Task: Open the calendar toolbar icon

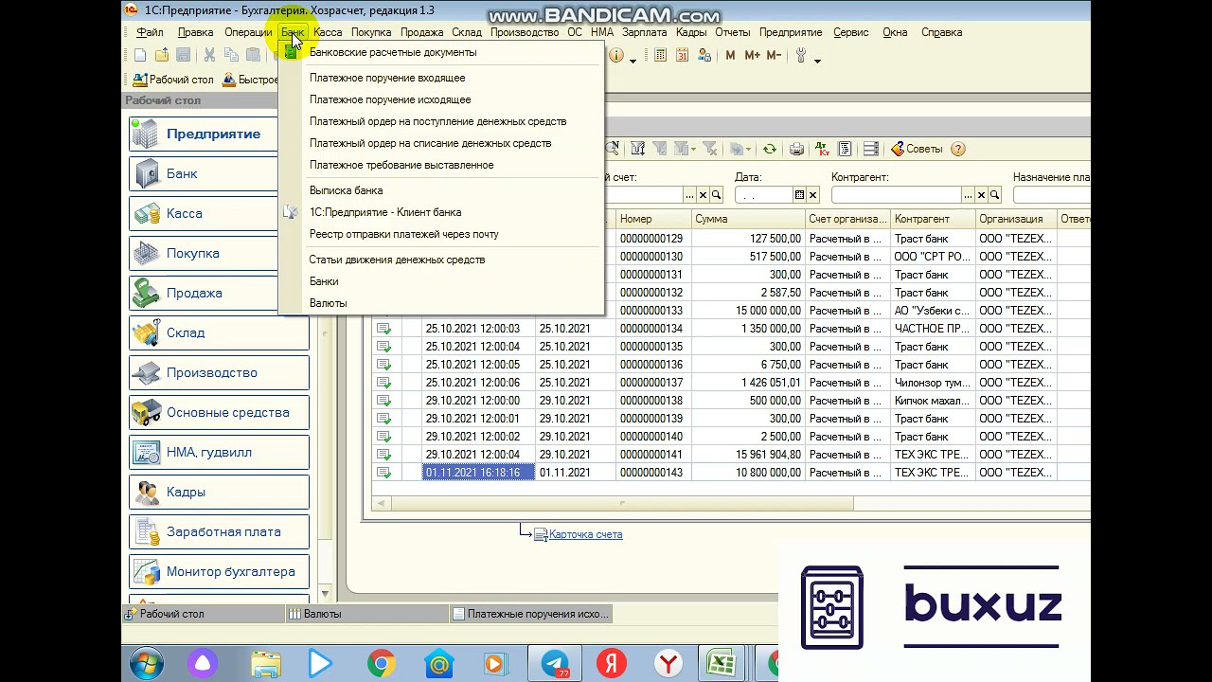Action: [x=682, y=56]
